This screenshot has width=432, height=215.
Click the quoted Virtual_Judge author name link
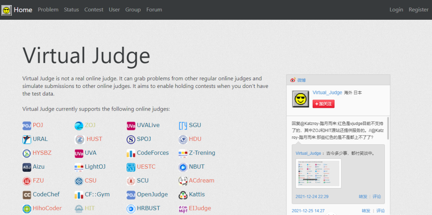click(308, 153)
